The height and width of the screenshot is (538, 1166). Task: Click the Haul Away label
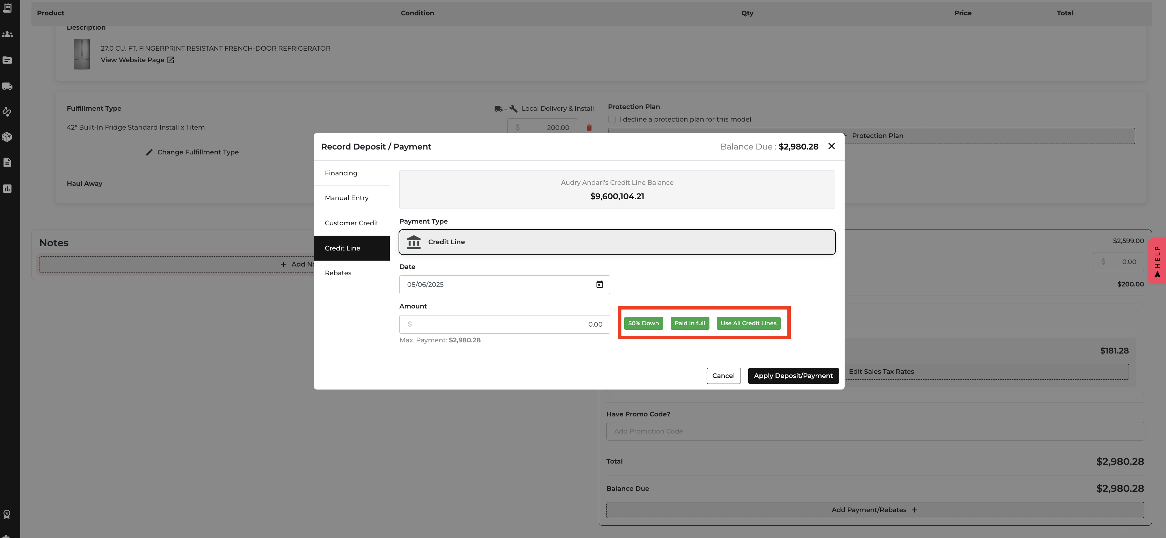point(85,183)
